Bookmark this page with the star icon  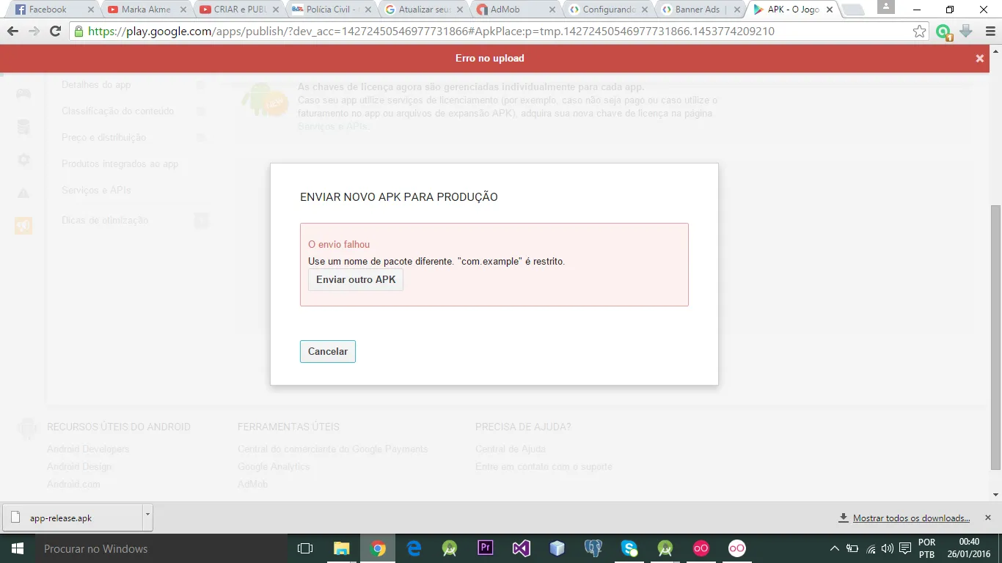tap(919, 32)
